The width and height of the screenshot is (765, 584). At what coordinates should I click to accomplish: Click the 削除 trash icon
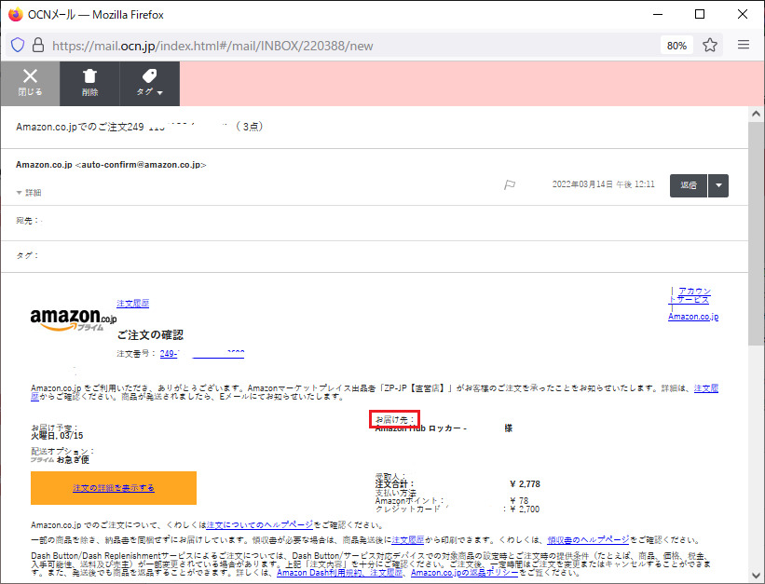(89, 82)
